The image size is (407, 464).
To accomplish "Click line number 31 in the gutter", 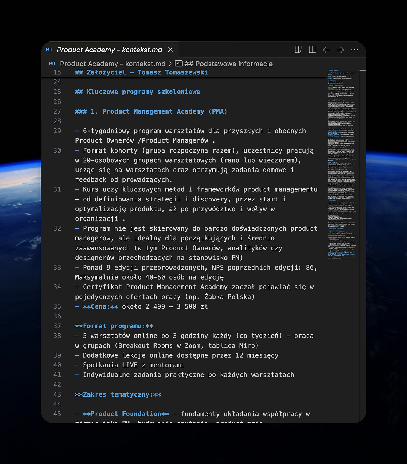I will click(x=57, y=189).
